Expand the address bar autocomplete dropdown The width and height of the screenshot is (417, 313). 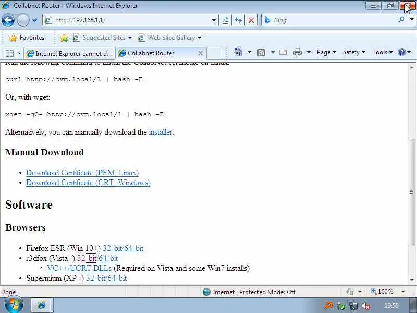pyautogui.click(x=214, y=20)
